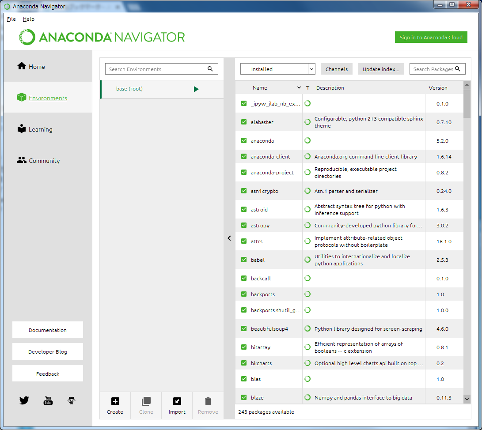This screenshot has height=430, width=482.
Task: Click the Anaconda Navigator logo
Action: (102, 37)
